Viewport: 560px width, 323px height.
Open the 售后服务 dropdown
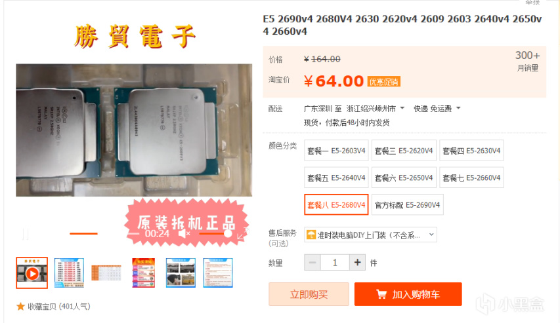tap(370, 235)
